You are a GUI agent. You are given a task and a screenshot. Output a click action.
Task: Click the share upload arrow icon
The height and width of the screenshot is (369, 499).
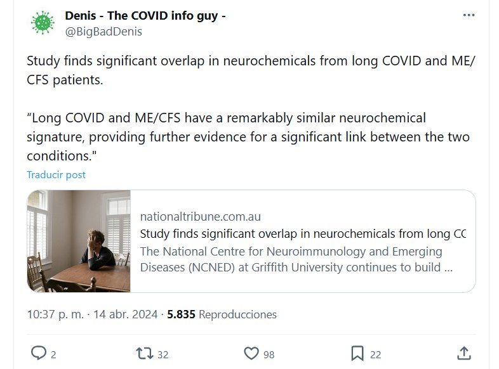tap(463, 353)
